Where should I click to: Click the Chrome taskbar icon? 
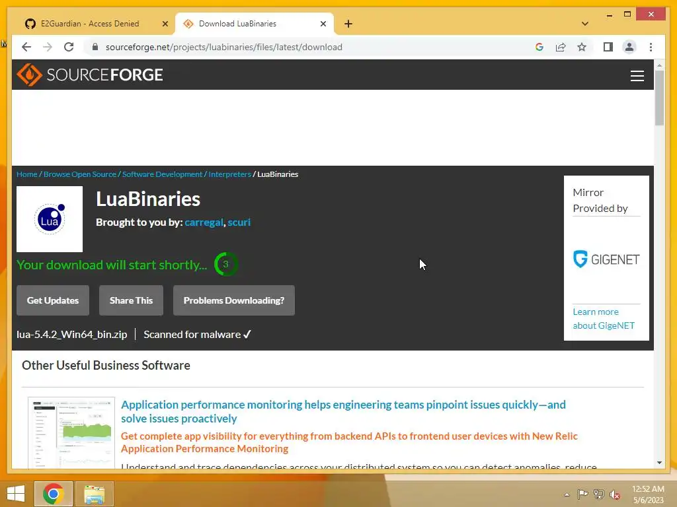(53, 494)
